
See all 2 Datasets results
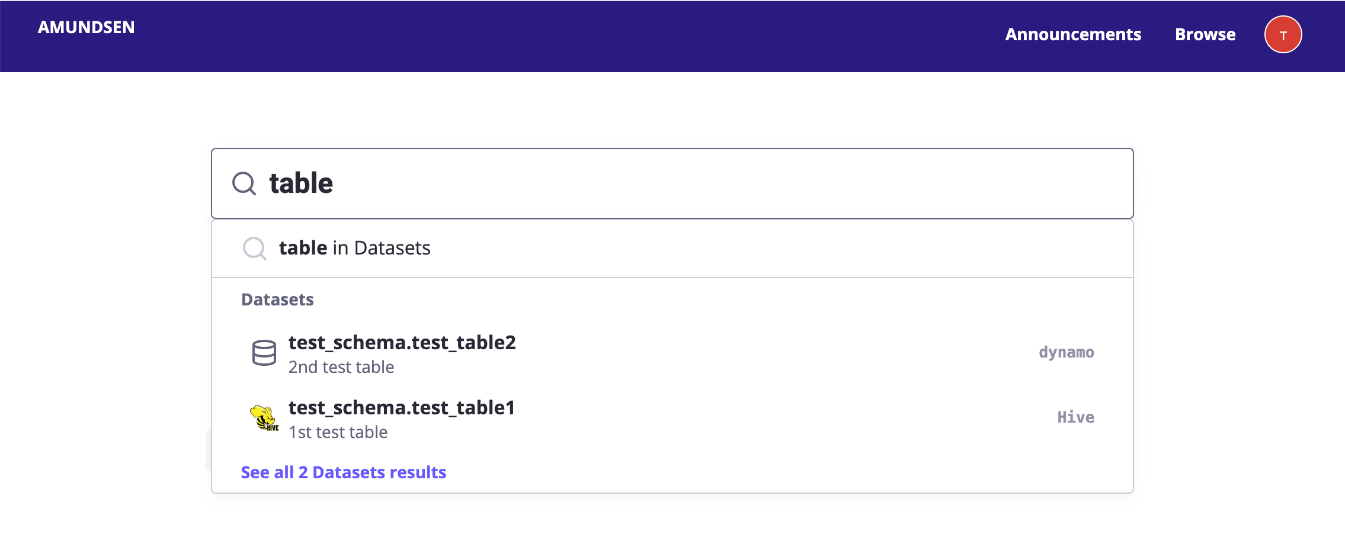(x=343, y=472)
